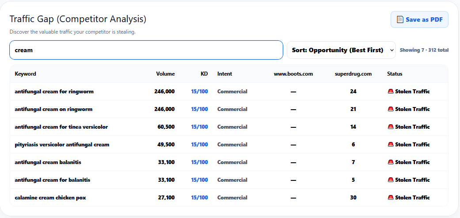Click the www.boots.com column header

293,74
